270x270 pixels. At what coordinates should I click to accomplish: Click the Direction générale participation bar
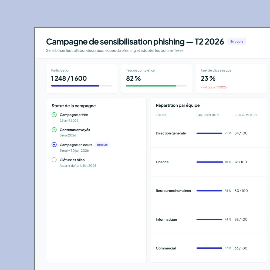click(210, 133)
